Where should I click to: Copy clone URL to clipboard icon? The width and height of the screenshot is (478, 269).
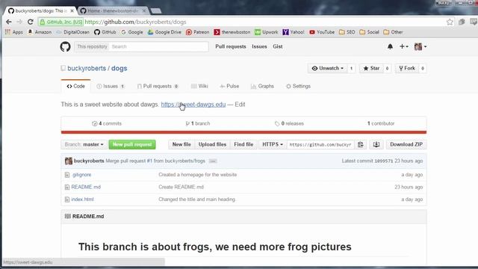pos(361,144)
